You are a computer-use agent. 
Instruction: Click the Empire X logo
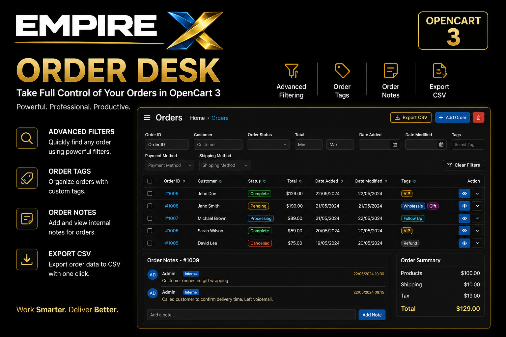tap(119, 30)
